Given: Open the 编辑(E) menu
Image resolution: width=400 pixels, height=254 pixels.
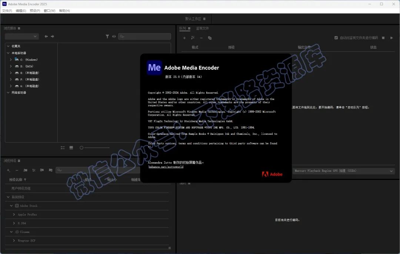Looking at the screenshot, I should (21, 11).
